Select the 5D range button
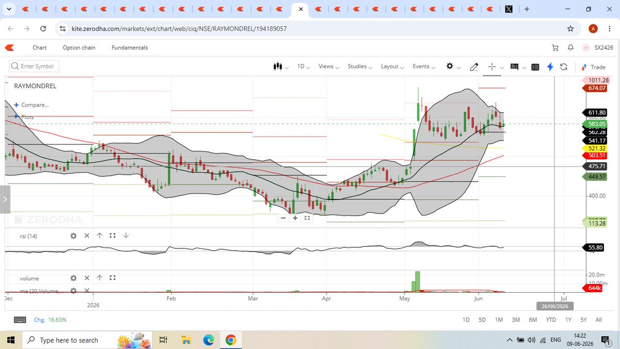The width and height of the screenshot is (620, 349). pyautogui.click(x=482, y=320)
